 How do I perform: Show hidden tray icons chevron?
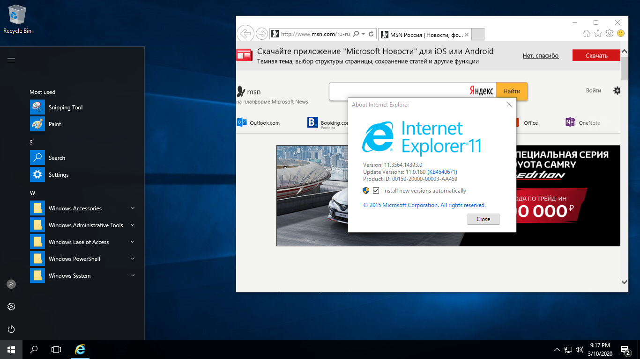pyautogui.click(x=557, y=350)
